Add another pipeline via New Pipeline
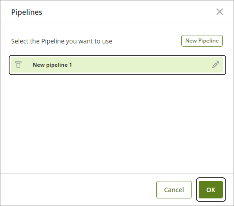Image resolution: width=234 pixels, height=206 pixels. click(202, 41)
